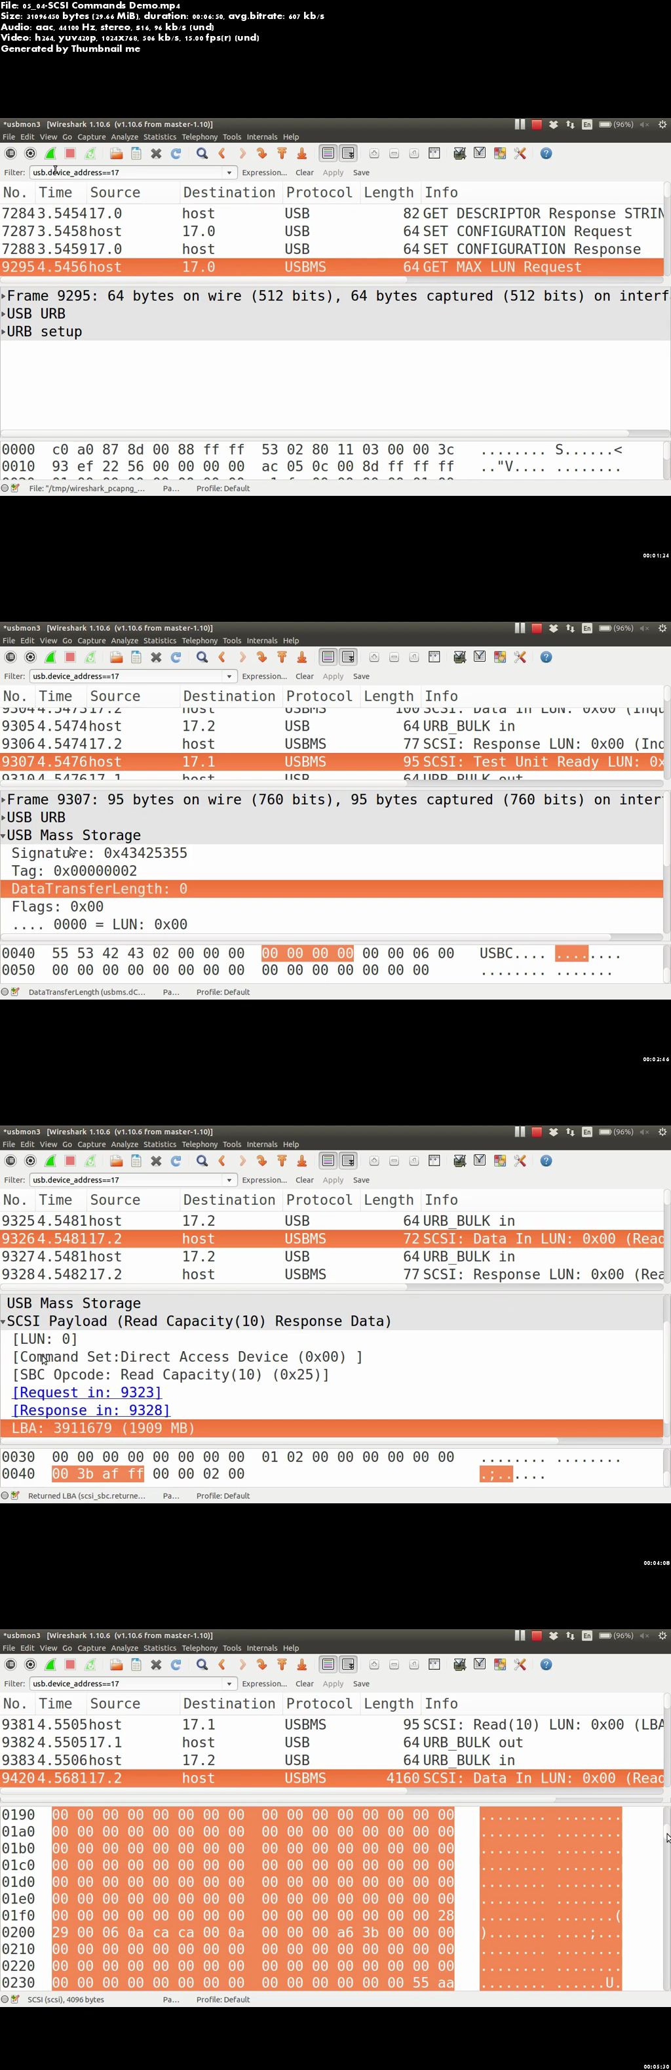
Task: In the packet 9420 window, click the display filters icon
Action: pyautogui.click(x=480, y=1664)
